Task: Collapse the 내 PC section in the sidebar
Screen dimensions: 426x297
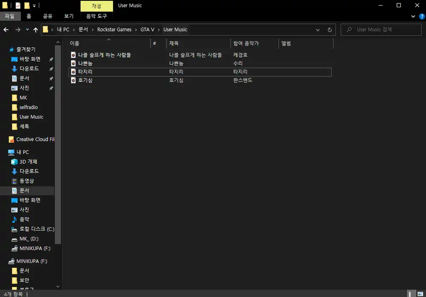Action: pos(6,152)
